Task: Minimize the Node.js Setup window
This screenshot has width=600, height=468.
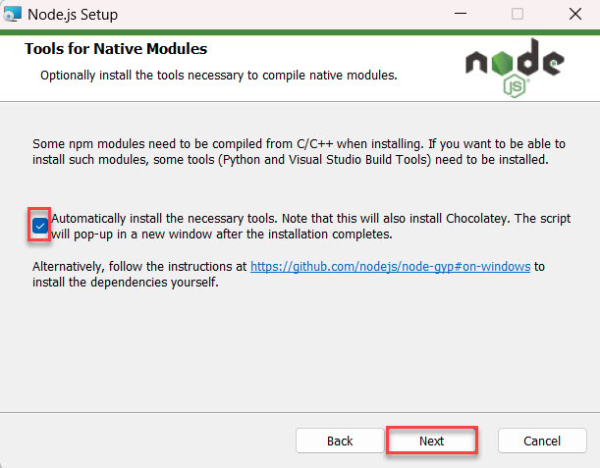Action: tap(461, 14)
